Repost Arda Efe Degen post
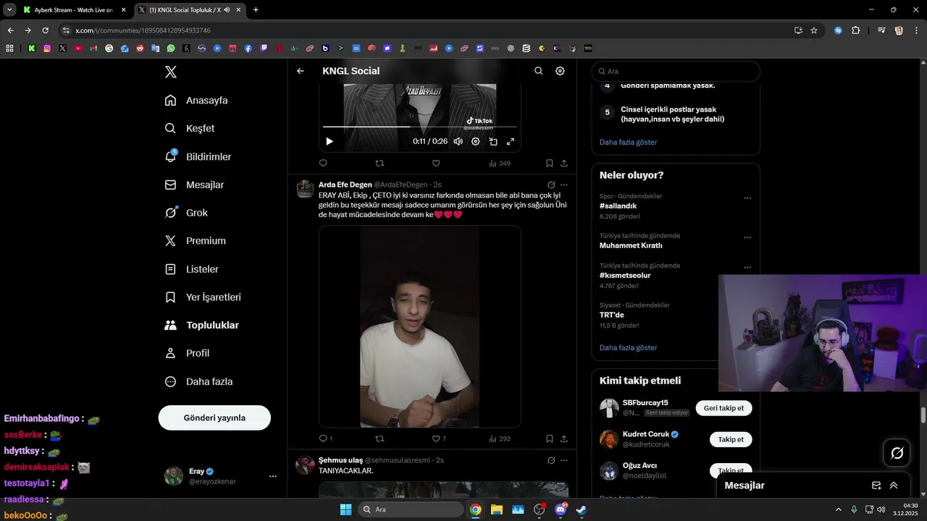927x521 pixels. click(379, 439)
